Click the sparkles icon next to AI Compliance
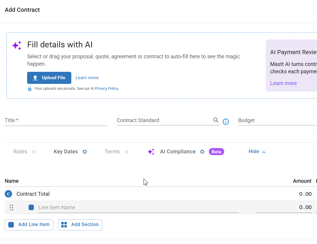Image resolution: width=317 pixels, height=244 pixels. coord(151,152)
